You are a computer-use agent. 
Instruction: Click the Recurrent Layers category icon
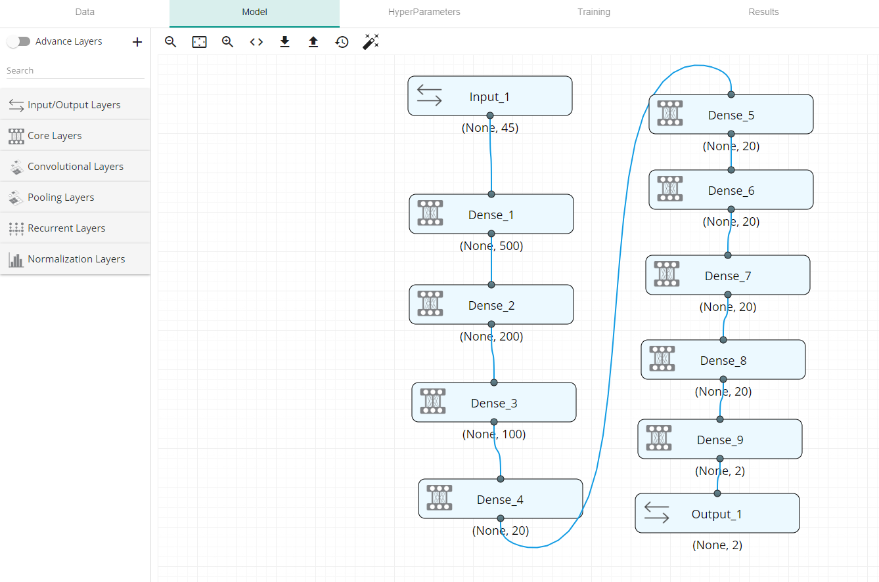pos(16,228)
